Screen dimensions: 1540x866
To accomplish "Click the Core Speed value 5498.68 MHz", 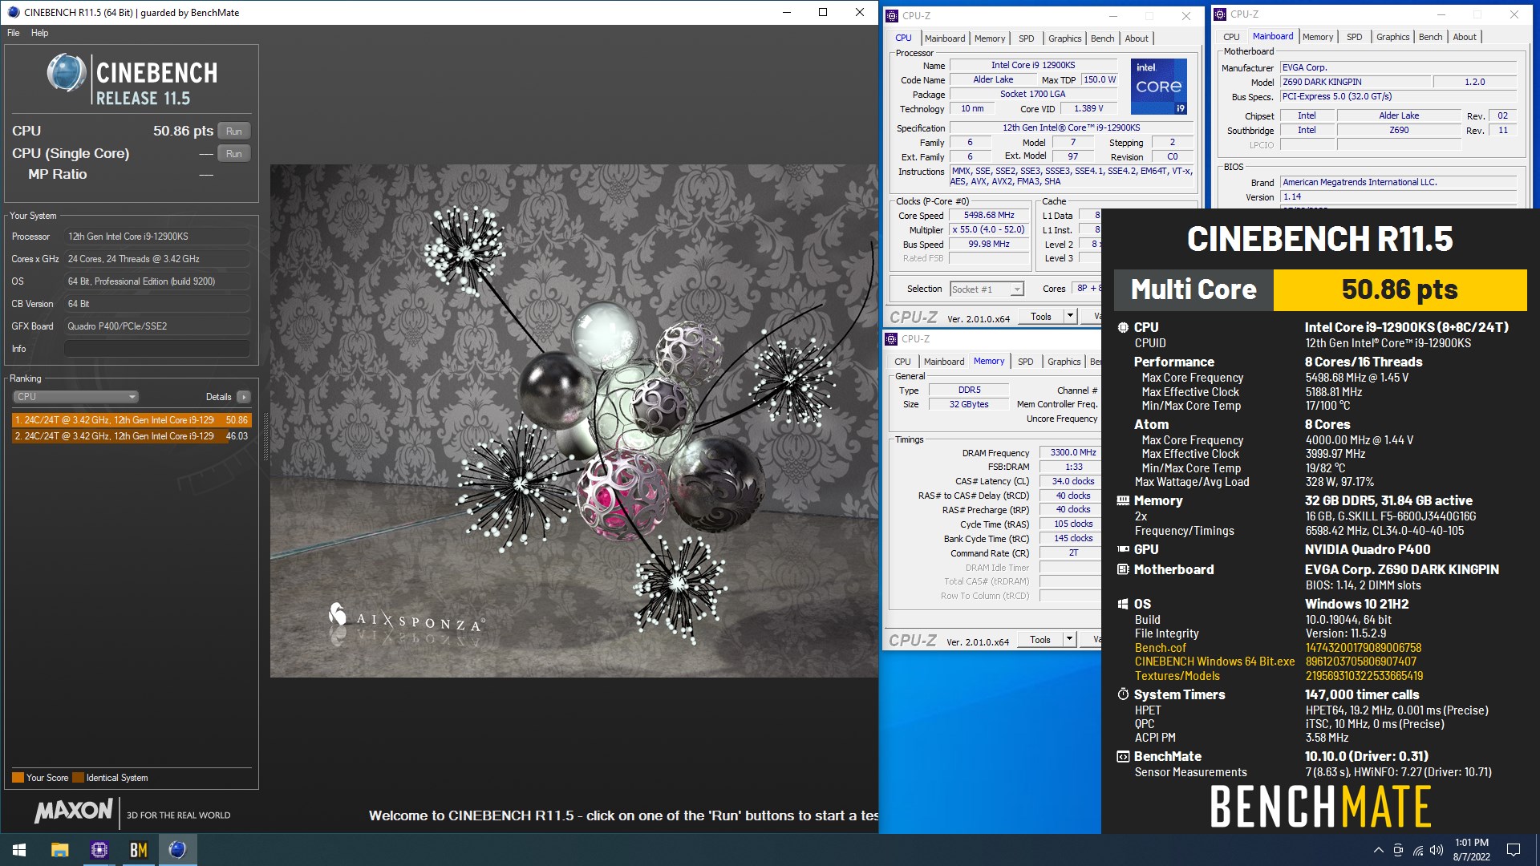I will point(989,216).
